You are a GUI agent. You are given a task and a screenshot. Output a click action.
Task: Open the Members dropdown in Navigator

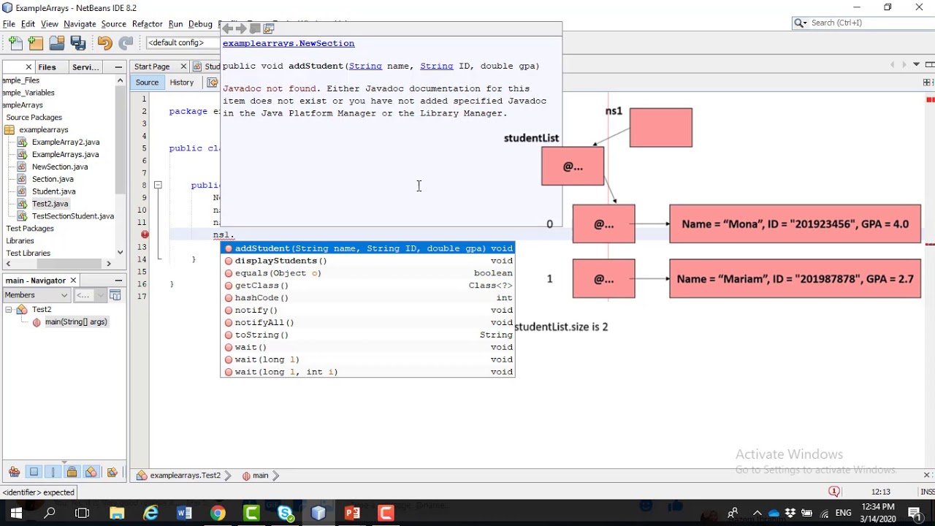37,295
